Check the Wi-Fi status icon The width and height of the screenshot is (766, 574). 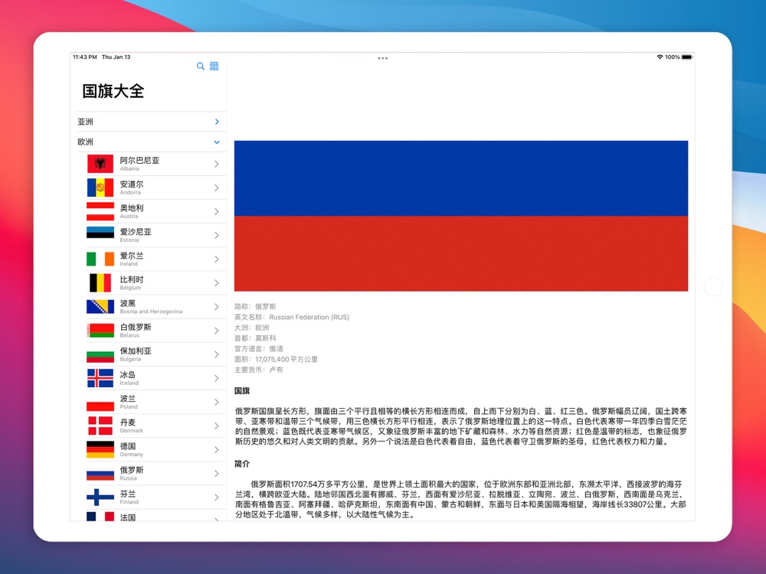660,57
